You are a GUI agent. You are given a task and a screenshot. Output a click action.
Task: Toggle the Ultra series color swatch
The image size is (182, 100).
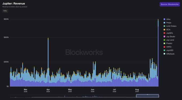pyautogui.click(x=164, y=19)
